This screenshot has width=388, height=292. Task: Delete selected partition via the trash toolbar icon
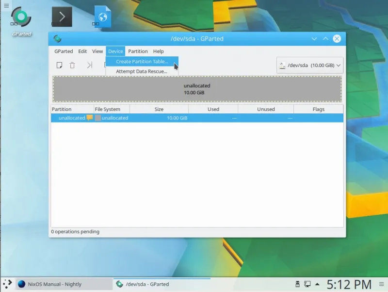(x=72, y=65)
